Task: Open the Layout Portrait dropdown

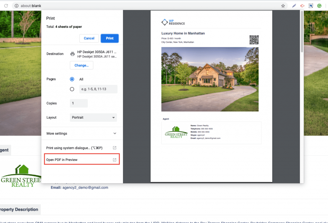Action: (x=93, y=118)
